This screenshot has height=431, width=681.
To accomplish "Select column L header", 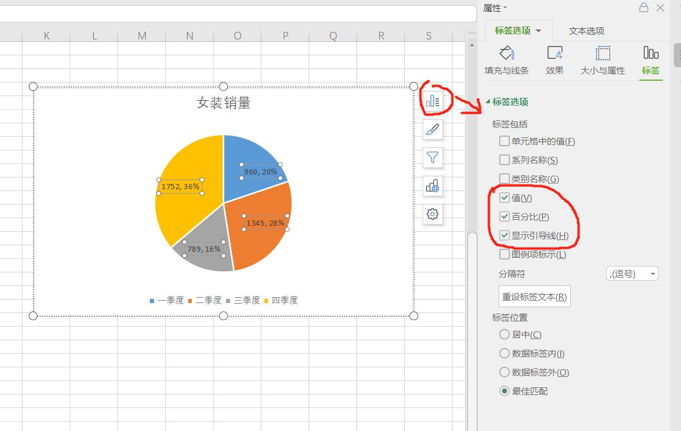I will [94, 35].
